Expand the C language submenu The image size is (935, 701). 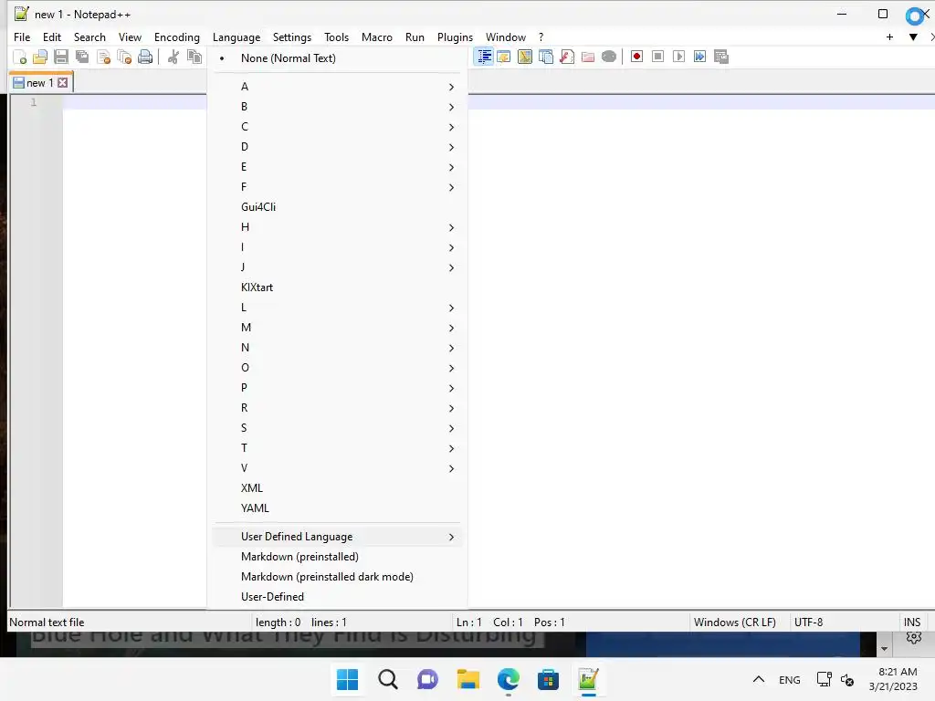[337, 127]
